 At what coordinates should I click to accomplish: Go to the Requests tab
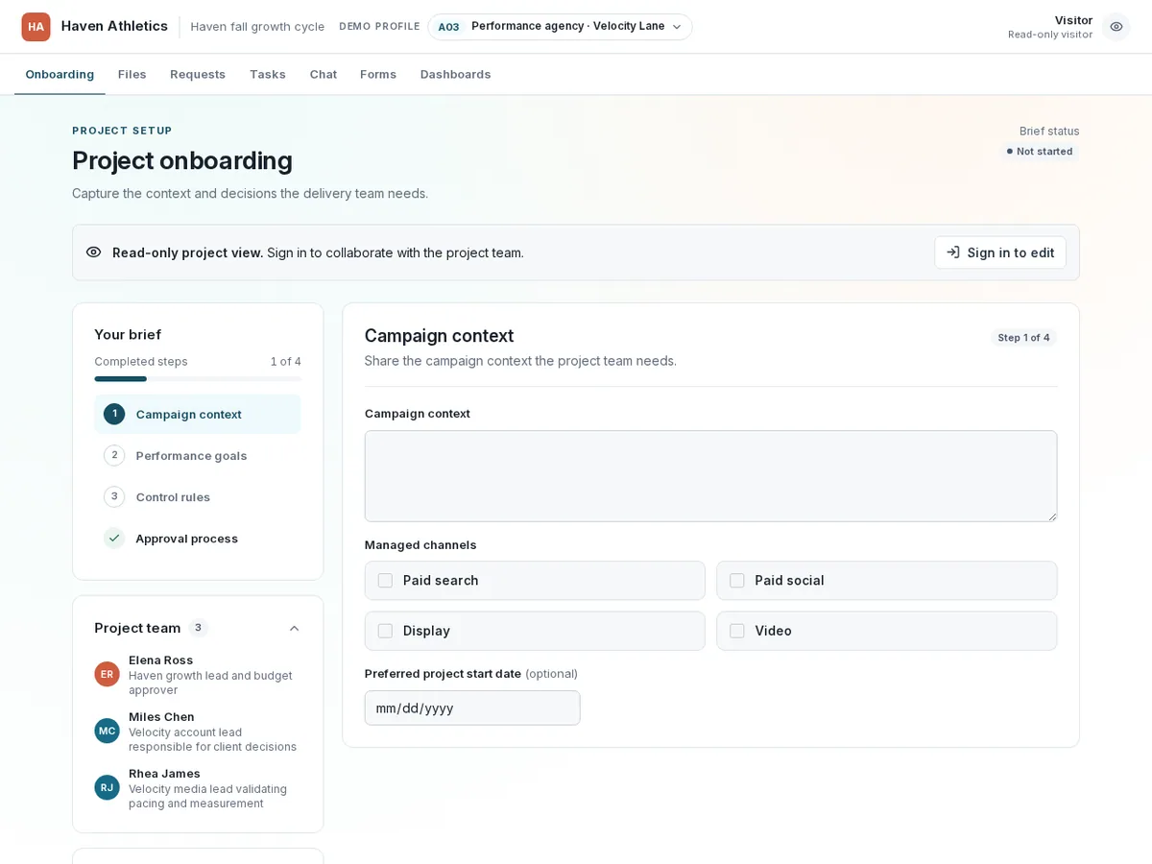198,74
